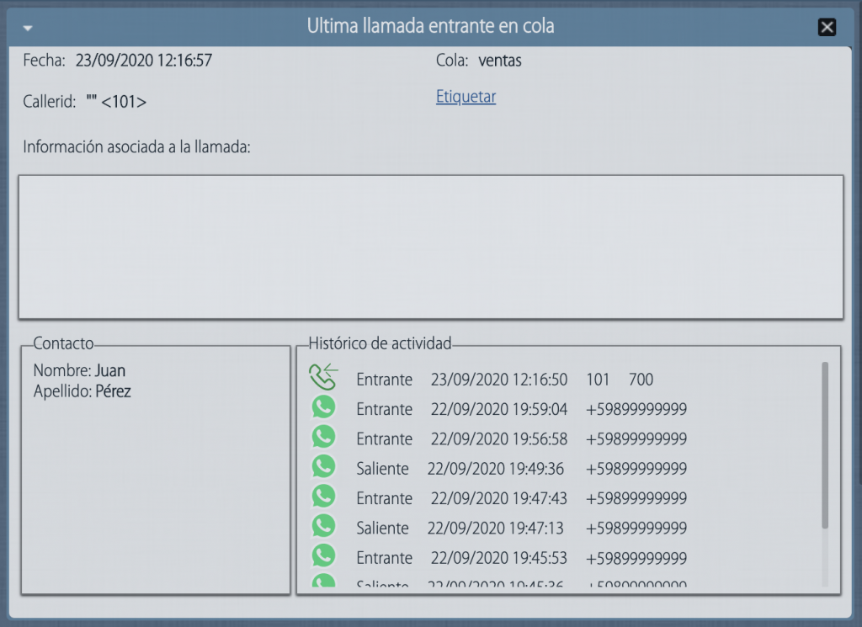
Task: Select the date 22/09/2020 19:47:13 in history
Action: click(x=495, y=528)
